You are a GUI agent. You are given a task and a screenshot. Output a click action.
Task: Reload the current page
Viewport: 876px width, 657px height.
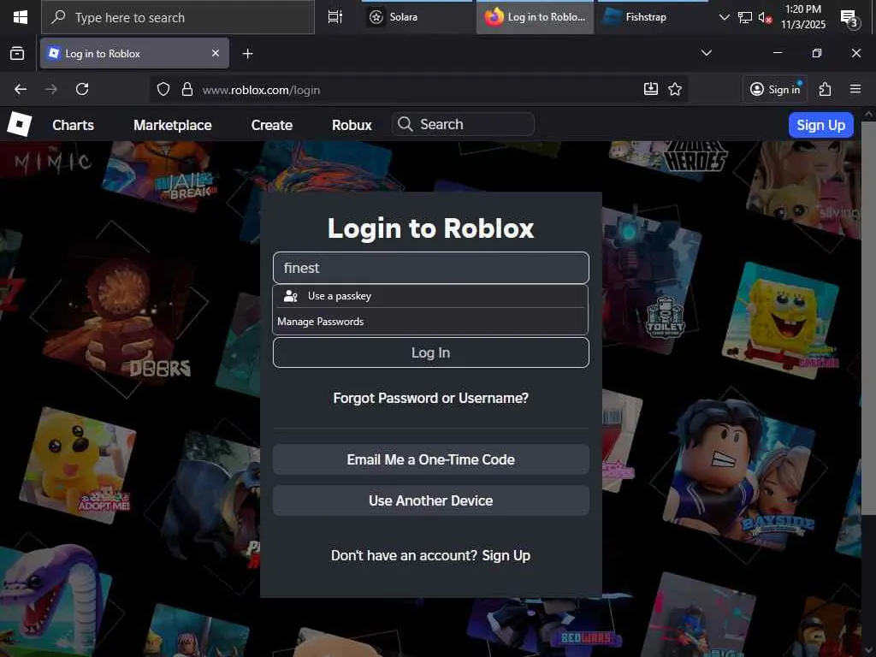(82, 89)
